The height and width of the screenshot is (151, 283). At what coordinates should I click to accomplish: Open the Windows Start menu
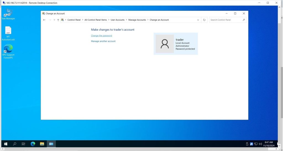6,144
